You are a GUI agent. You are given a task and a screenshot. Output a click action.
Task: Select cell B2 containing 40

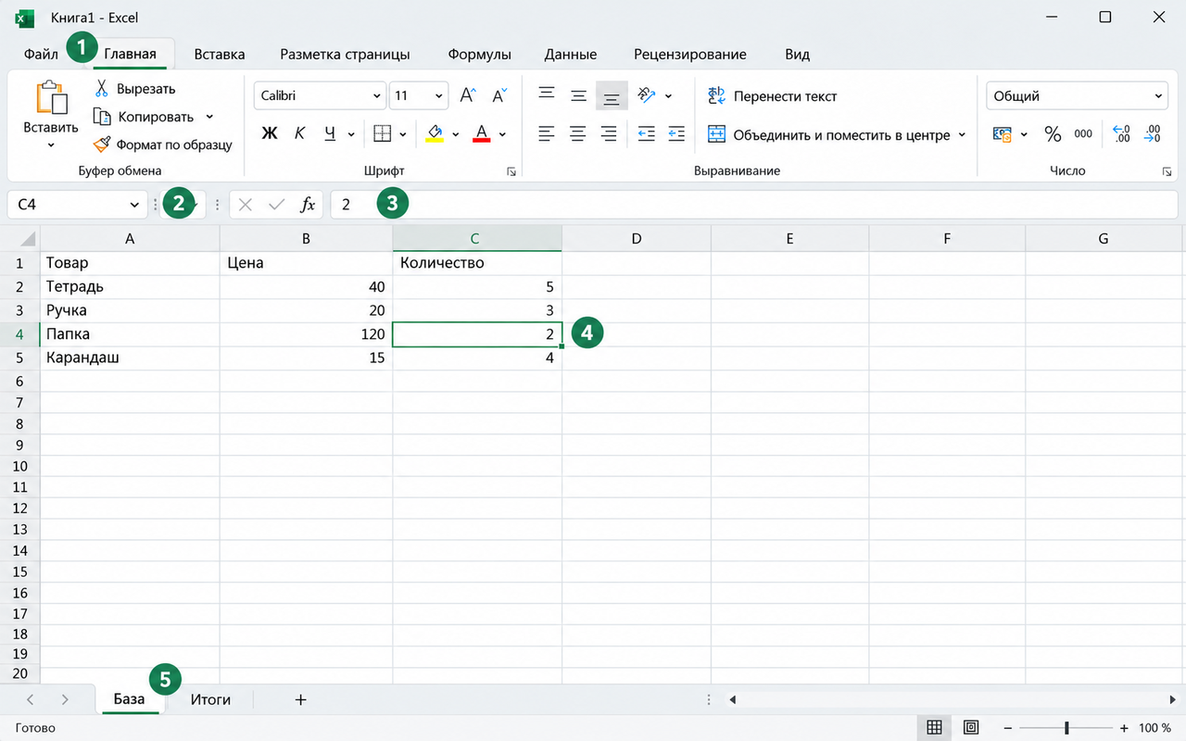(306, 287)
